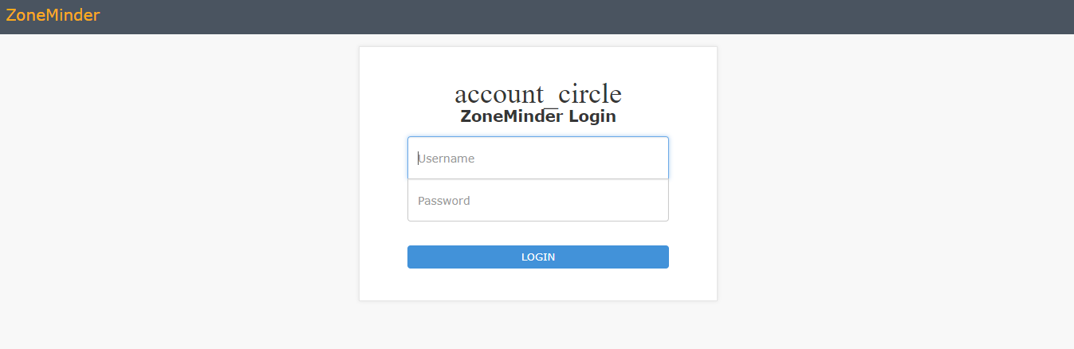1074x349 pixels.
Task: Click the account_circle icon placeholder
Action: (x=538, y=94)
